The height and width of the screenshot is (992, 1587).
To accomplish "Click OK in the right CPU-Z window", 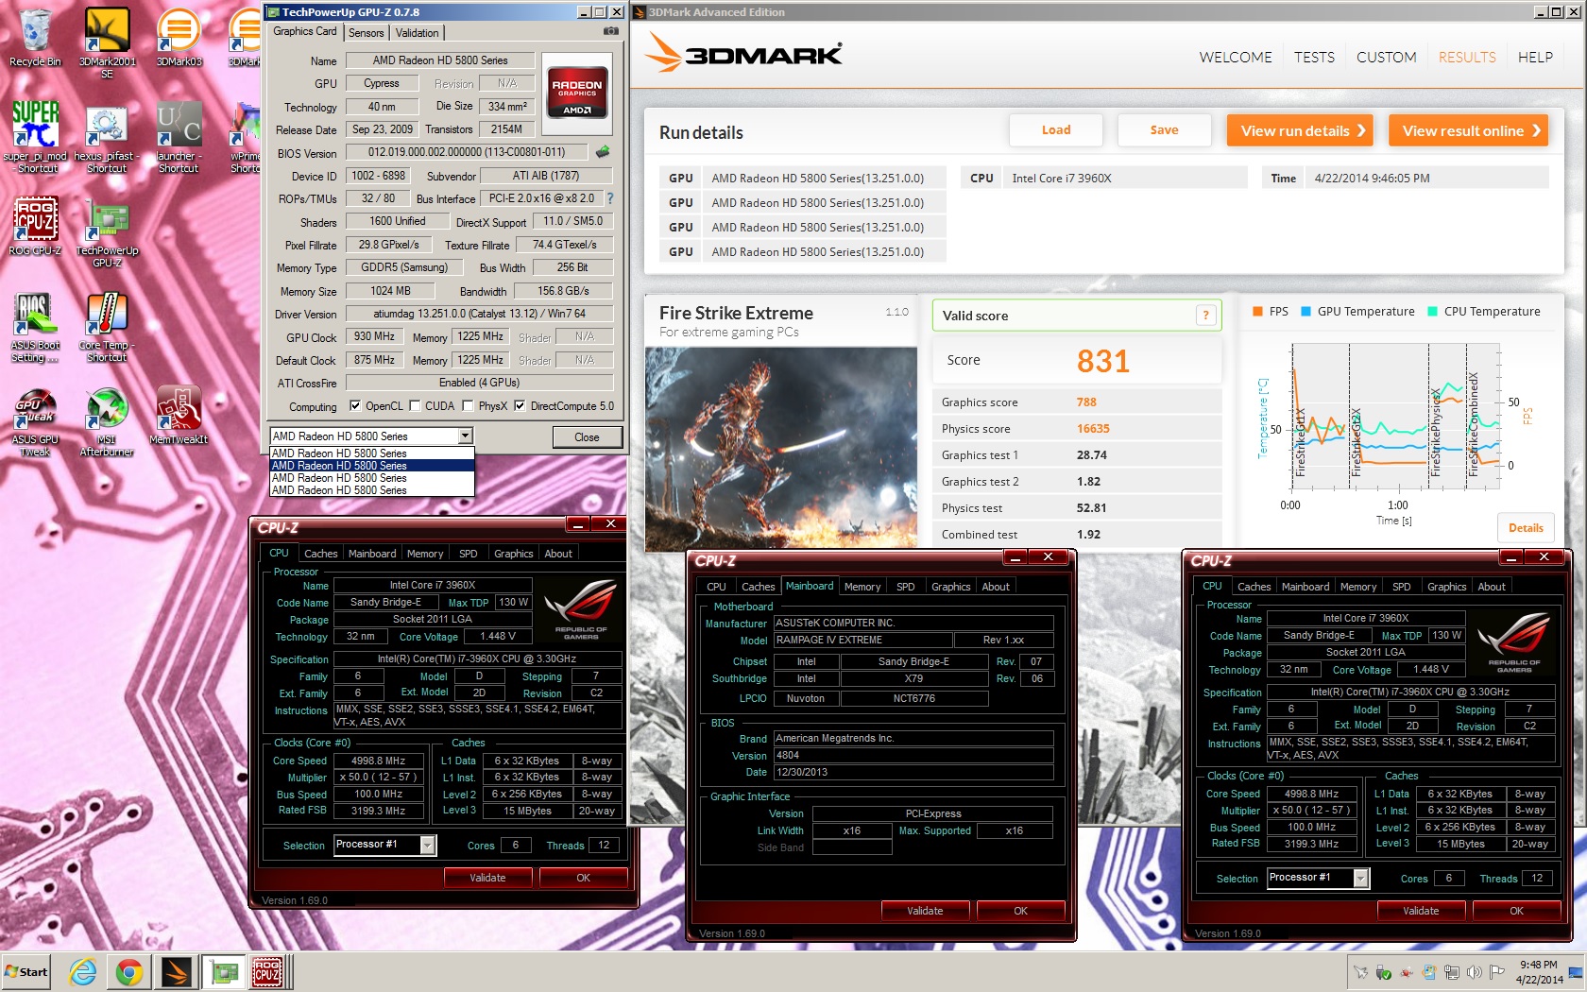I will pos(1516,911).
